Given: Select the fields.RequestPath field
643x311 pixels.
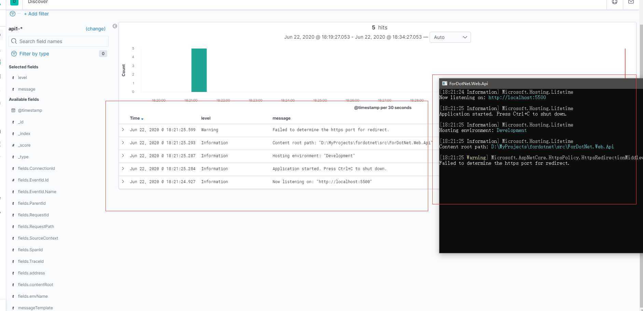Looking at the screenshot, I should [36, 227].
